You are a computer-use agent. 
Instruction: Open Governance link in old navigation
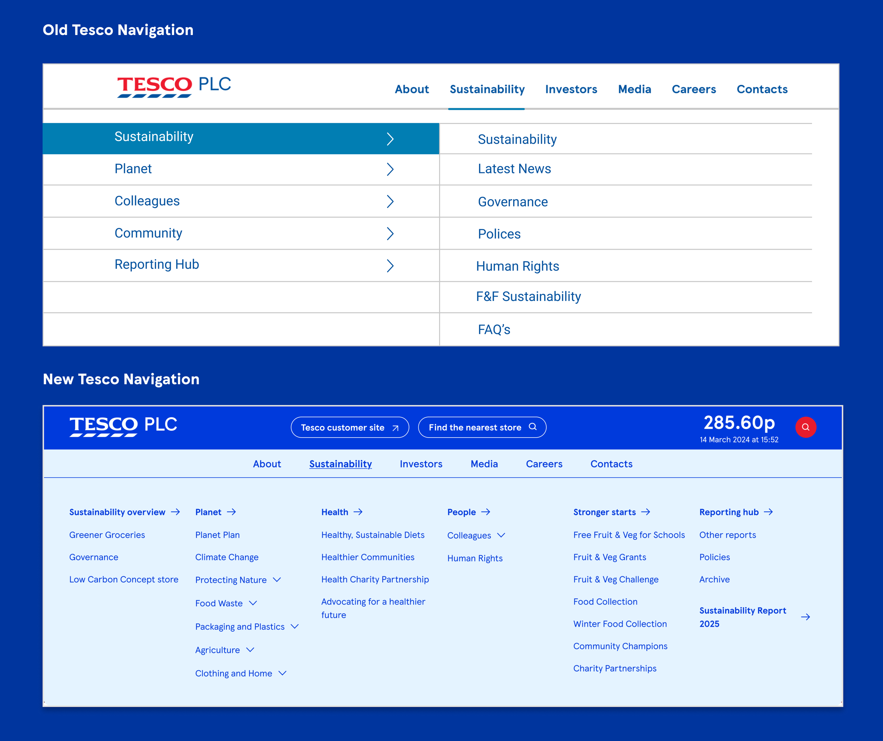click(513, 202)
